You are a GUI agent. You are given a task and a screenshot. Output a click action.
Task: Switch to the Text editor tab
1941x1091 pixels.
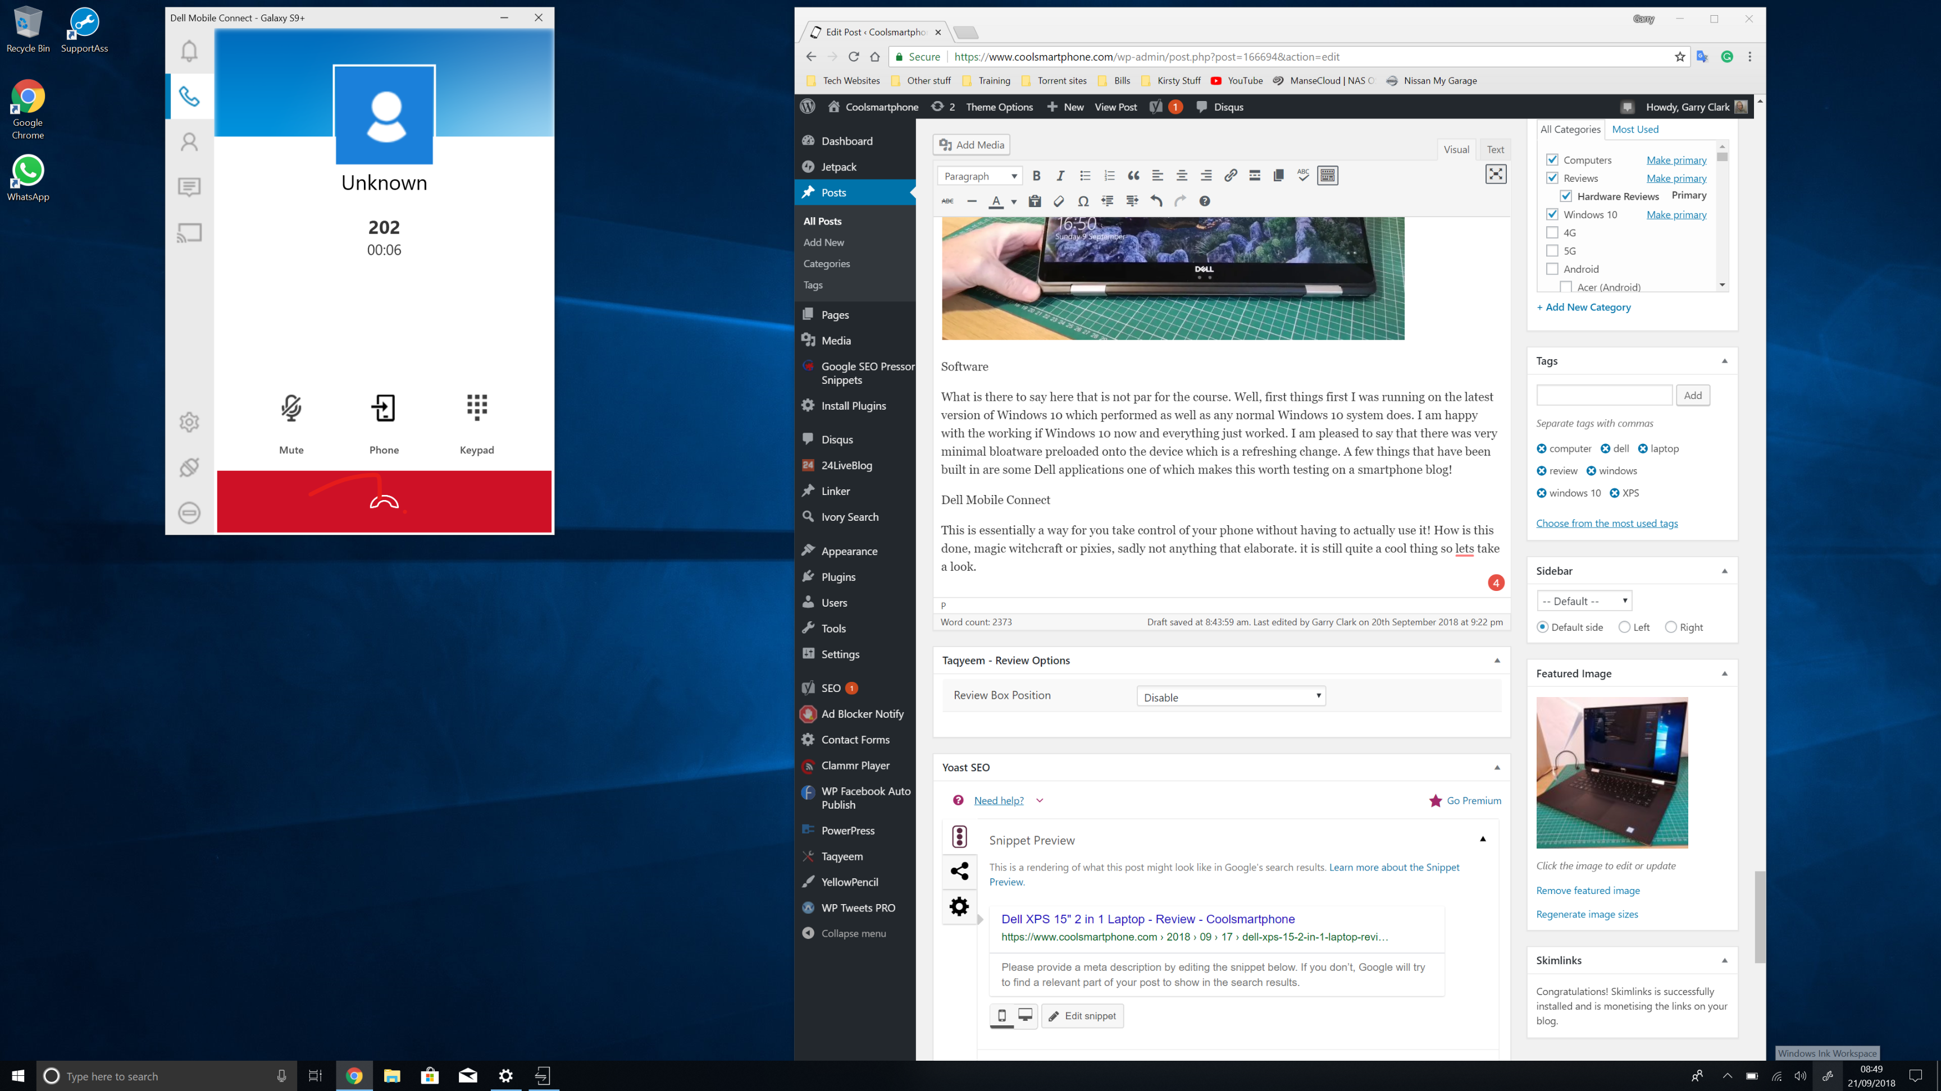tap(1496, 149)
